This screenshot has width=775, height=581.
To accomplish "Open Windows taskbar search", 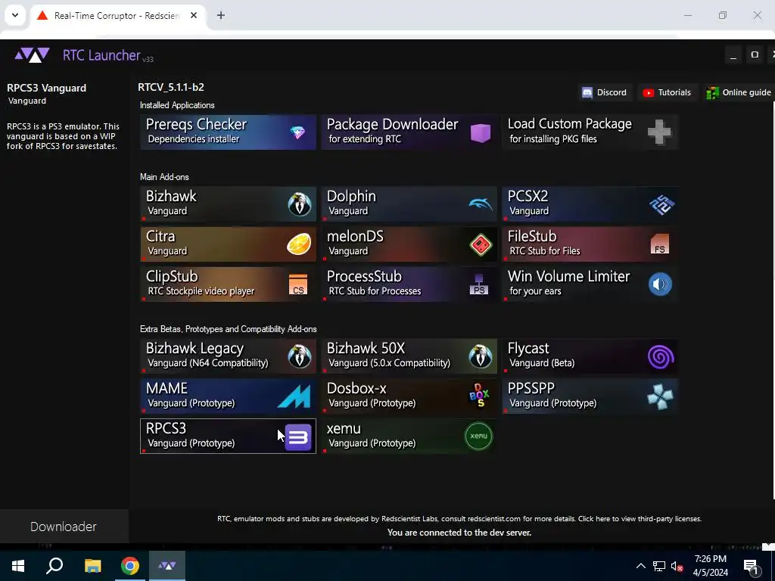I will tap(54, 566).
